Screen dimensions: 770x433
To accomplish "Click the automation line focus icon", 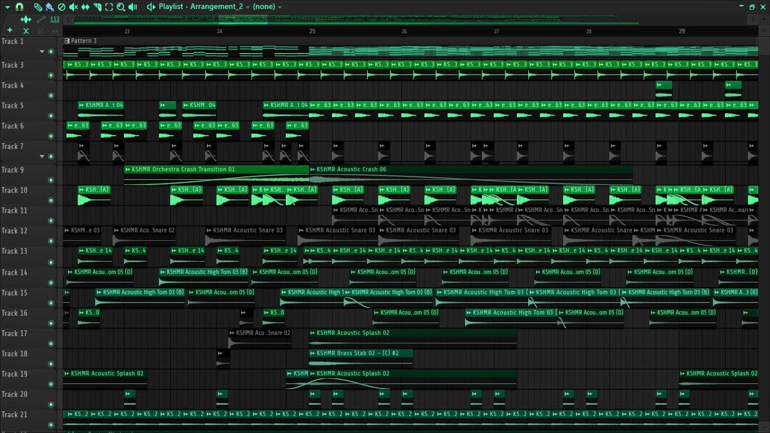I will [41, 20].
